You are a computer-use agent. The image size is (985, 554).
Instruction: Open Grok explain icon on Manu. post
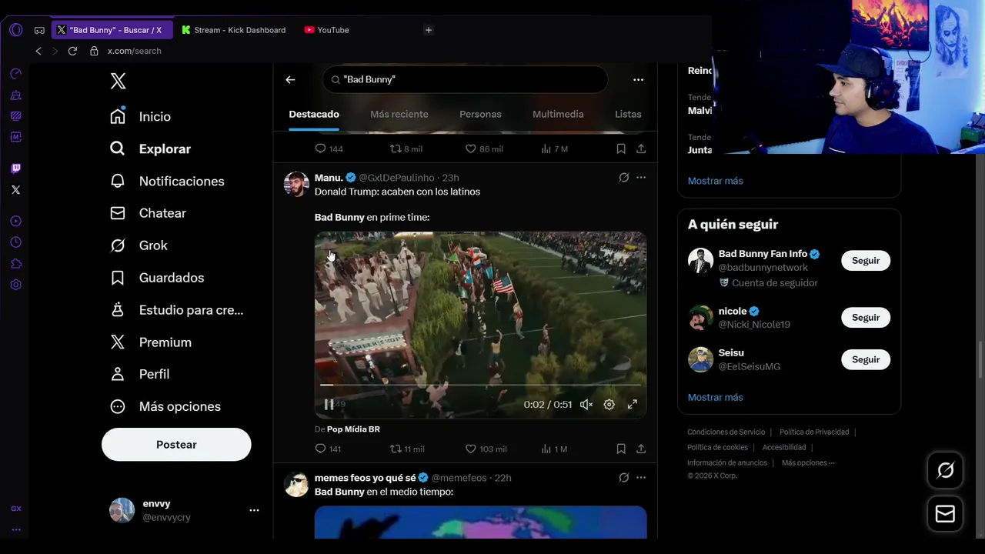click(624, 178)
